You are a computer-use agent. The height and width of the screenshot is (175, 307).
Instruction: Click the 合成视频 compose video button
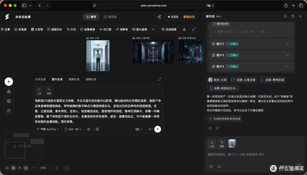pyautogui.click(x=169, y=29)
